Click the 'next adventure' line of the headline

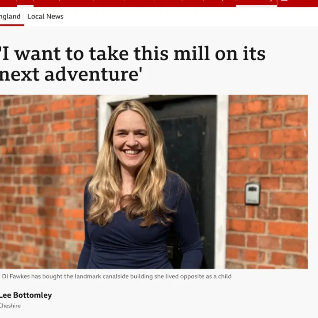point(71,74)
